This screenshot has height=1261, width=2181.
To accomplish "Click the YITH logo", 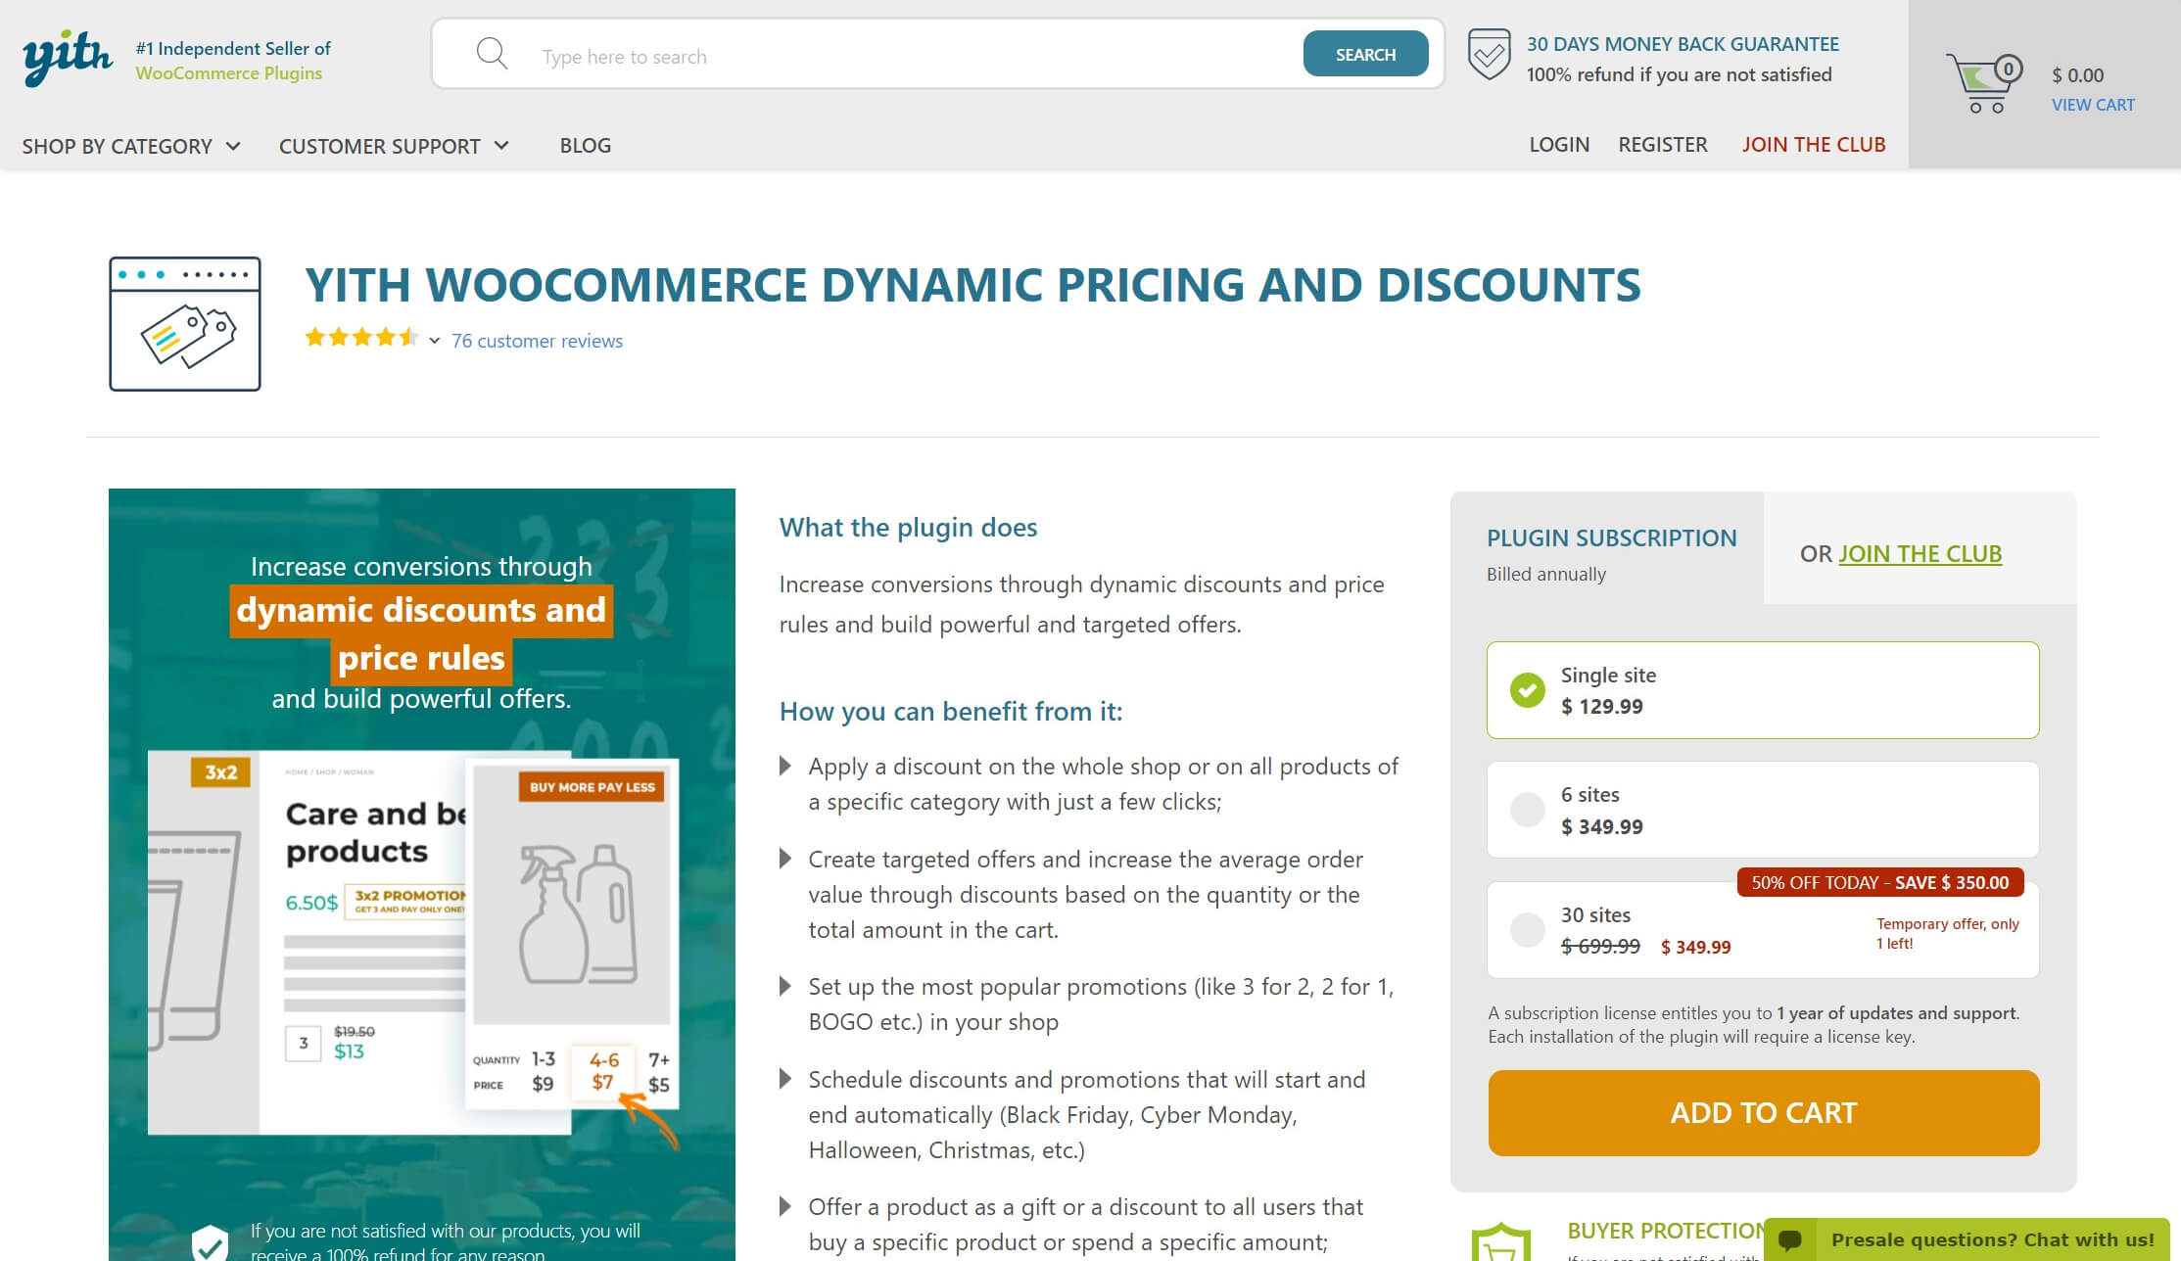I will (x=64, y=56).
